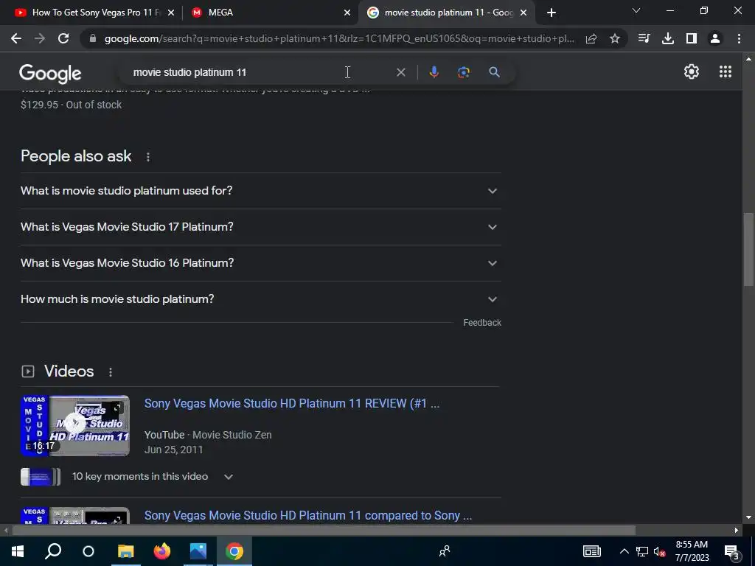
Task: Open HD Platinum 11 compared to Sony link
Action: pyautogui.click(x=308, y=515)
